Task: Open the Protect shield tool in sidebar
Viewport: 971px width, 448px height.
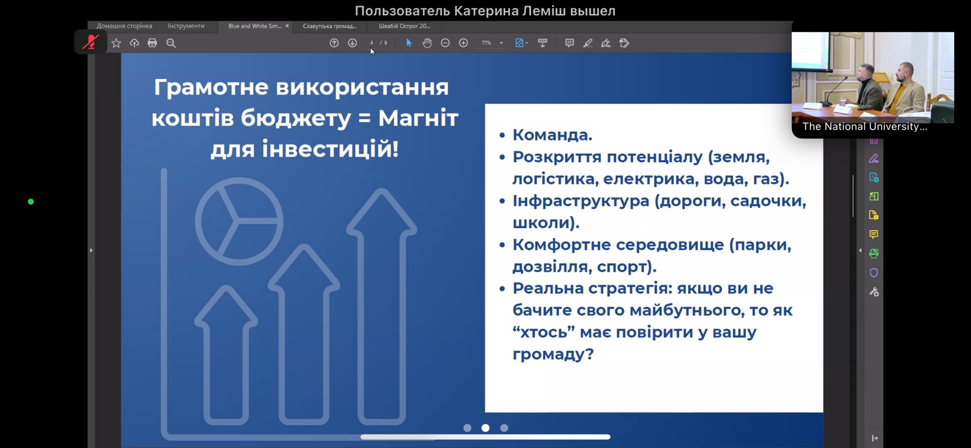Action: 874,273
